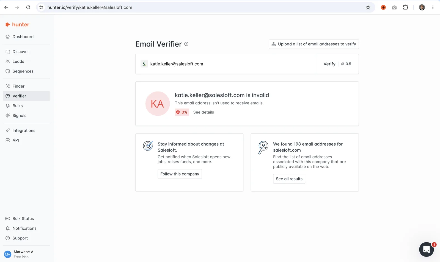Open Leads from the sidebar
Screen dimensions: 440x262
pos(26,62)
